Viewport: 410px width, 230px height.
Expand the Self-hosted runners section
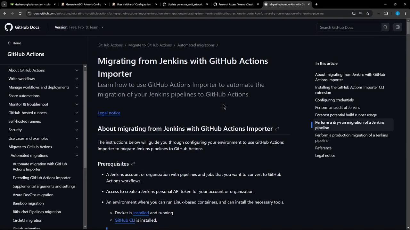[x=77, y=121]
